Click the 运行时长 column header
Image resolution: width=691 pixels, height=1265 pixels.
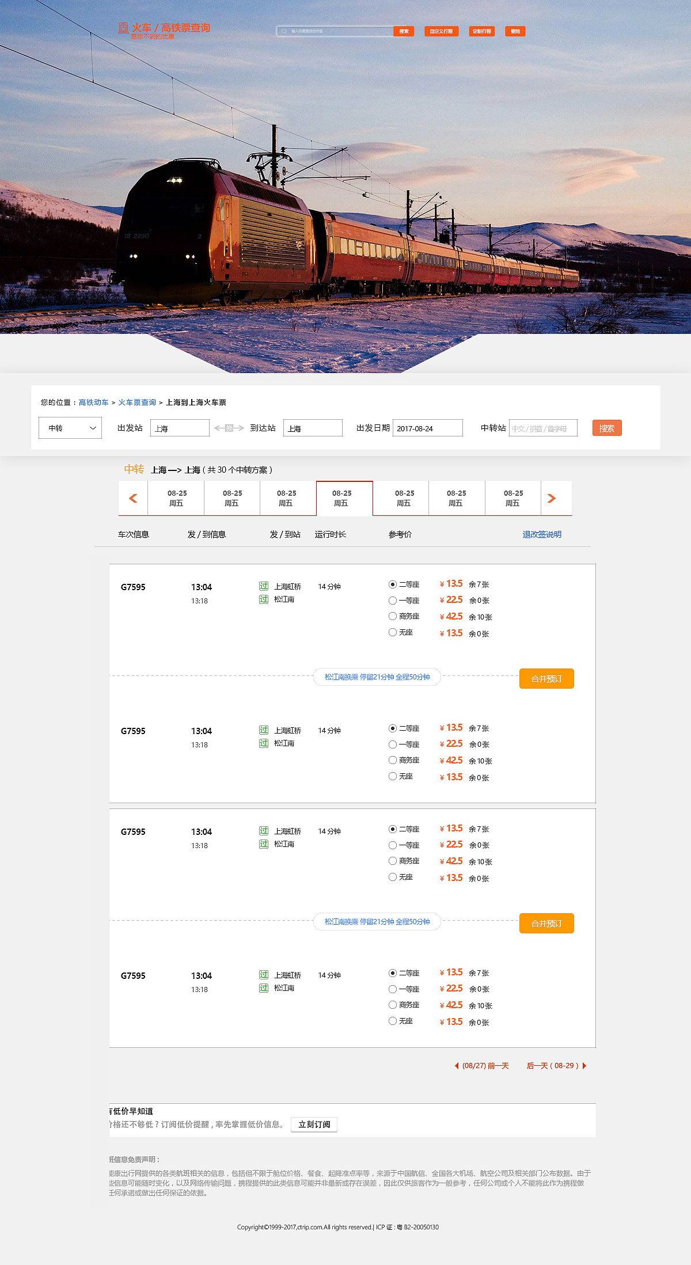(331, 534)
